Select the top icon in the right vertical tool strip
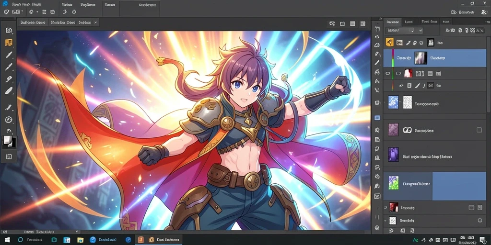 point(377,29)
